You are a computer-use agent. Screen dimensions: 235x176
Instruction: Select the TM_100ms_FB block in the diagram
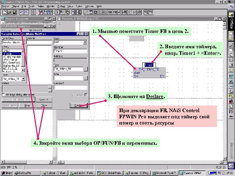pyautogui.click(x=149, y=73)
